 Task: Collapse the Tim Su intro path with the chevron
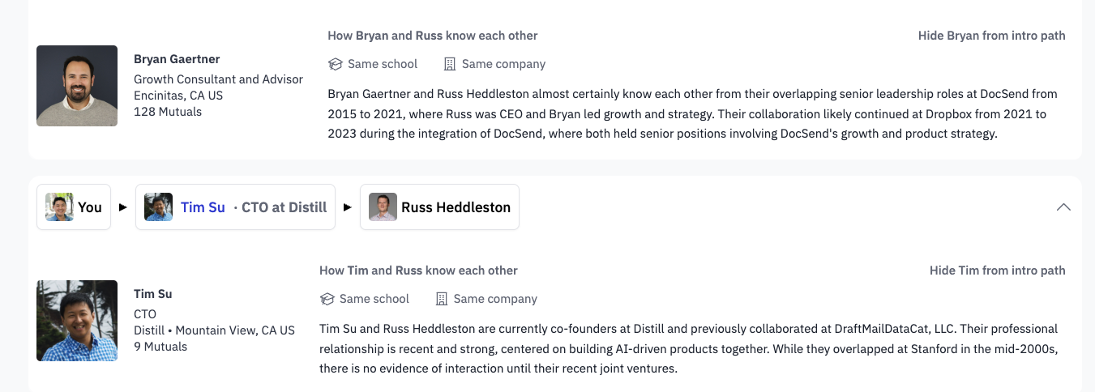click(x=1064, y=207)
